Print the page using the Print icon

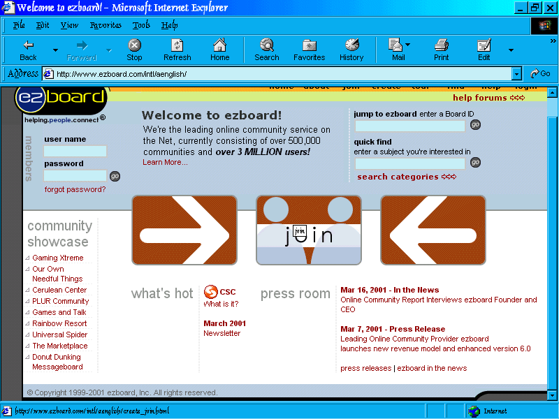pos(441,50)
